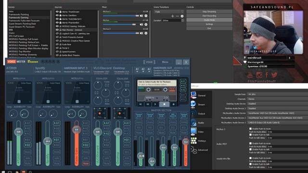
Task: Play the Voicemeeter cassette recorder
Action: 155,104
